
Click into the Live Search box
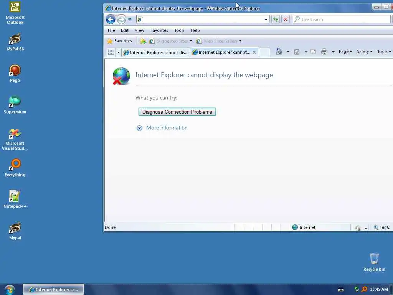coord(342,19)
